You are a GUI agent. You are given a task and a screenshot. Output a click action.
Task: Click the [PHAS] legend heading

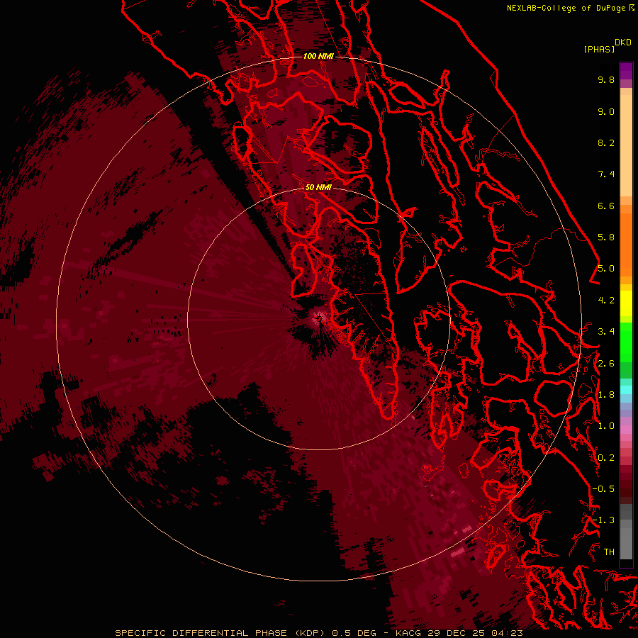[x=599, y=49]
